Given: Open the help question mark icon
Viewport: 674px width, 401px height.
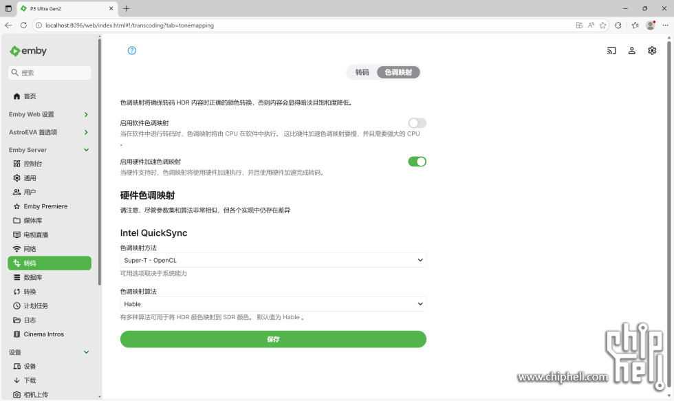Looking at the screenshot, I should click(131, 50).
